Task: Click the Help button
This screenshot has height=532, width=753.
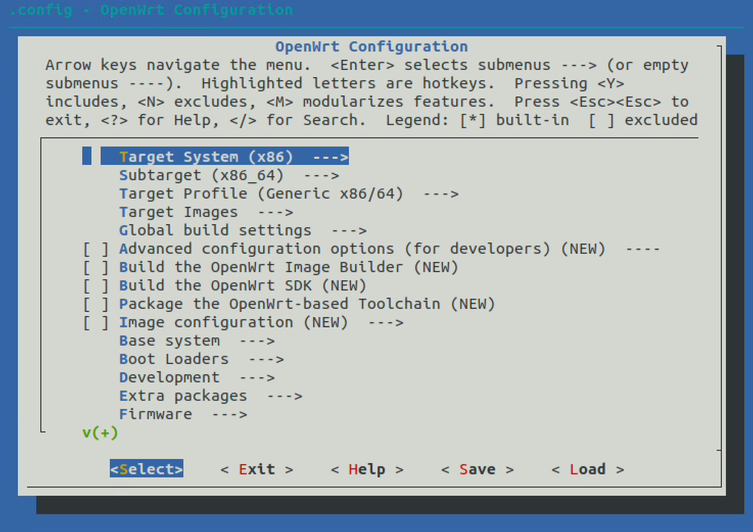Action: (x=367, y=469)
